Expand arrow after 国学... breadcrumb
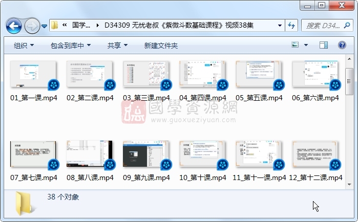358x222 pixels. point(98,25)
